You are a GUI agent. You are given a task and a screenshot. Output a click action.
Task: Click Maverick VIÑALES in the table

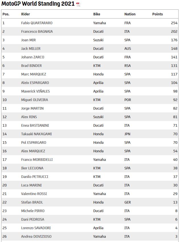[35, 91]
